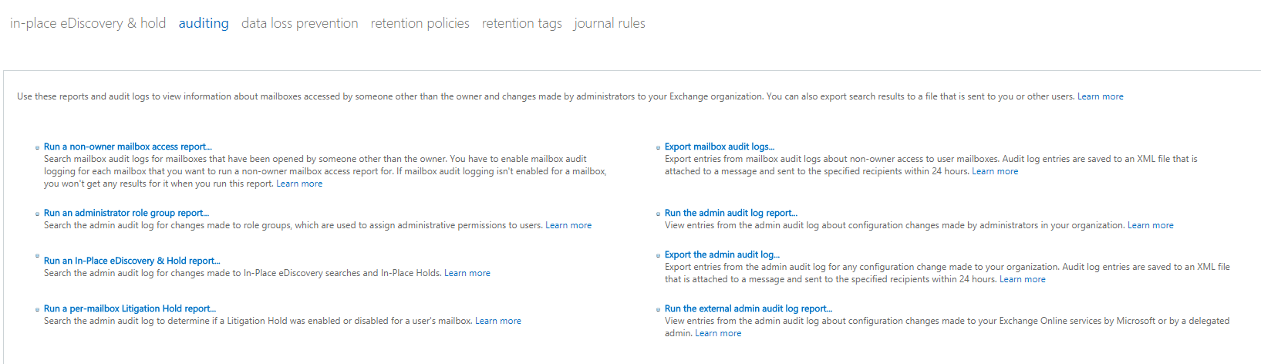Click Learn more under Litigation Hold report
The image size is (1261, 364).
498,321
